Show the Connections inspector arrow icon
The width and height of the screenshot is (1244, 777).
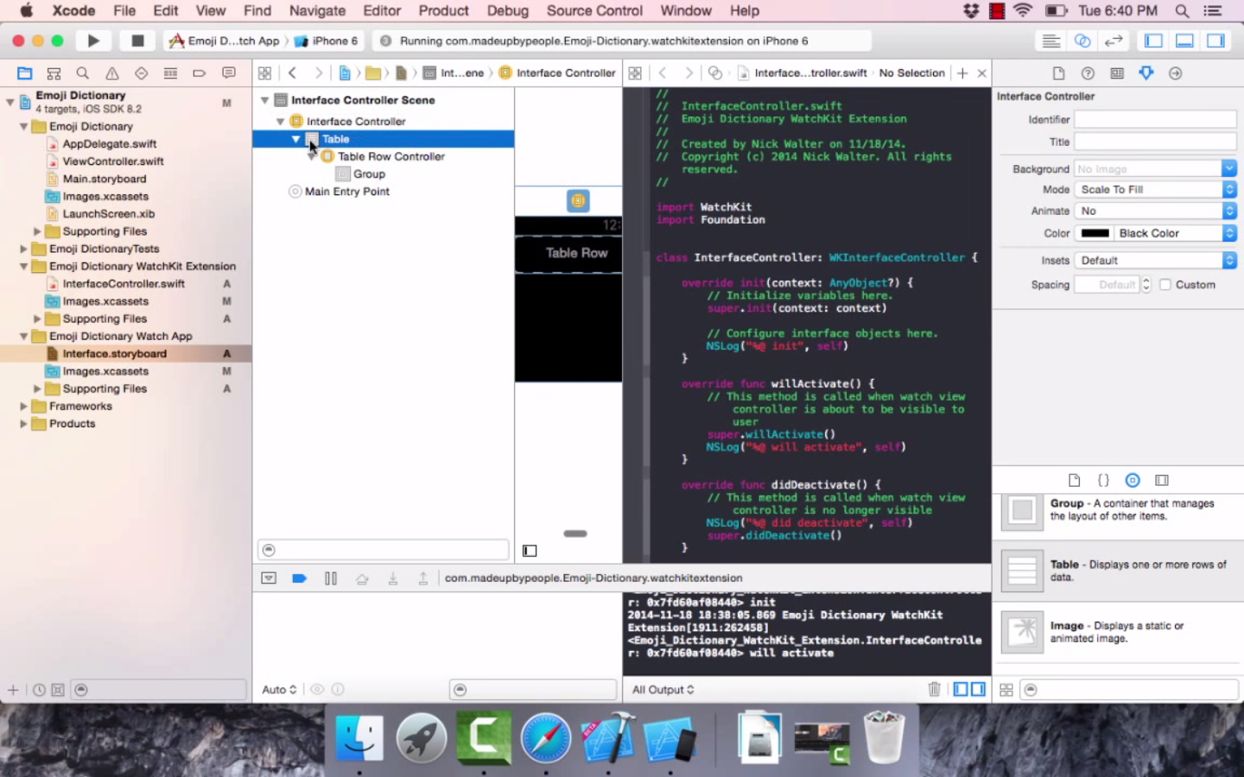coord(1176,73)
